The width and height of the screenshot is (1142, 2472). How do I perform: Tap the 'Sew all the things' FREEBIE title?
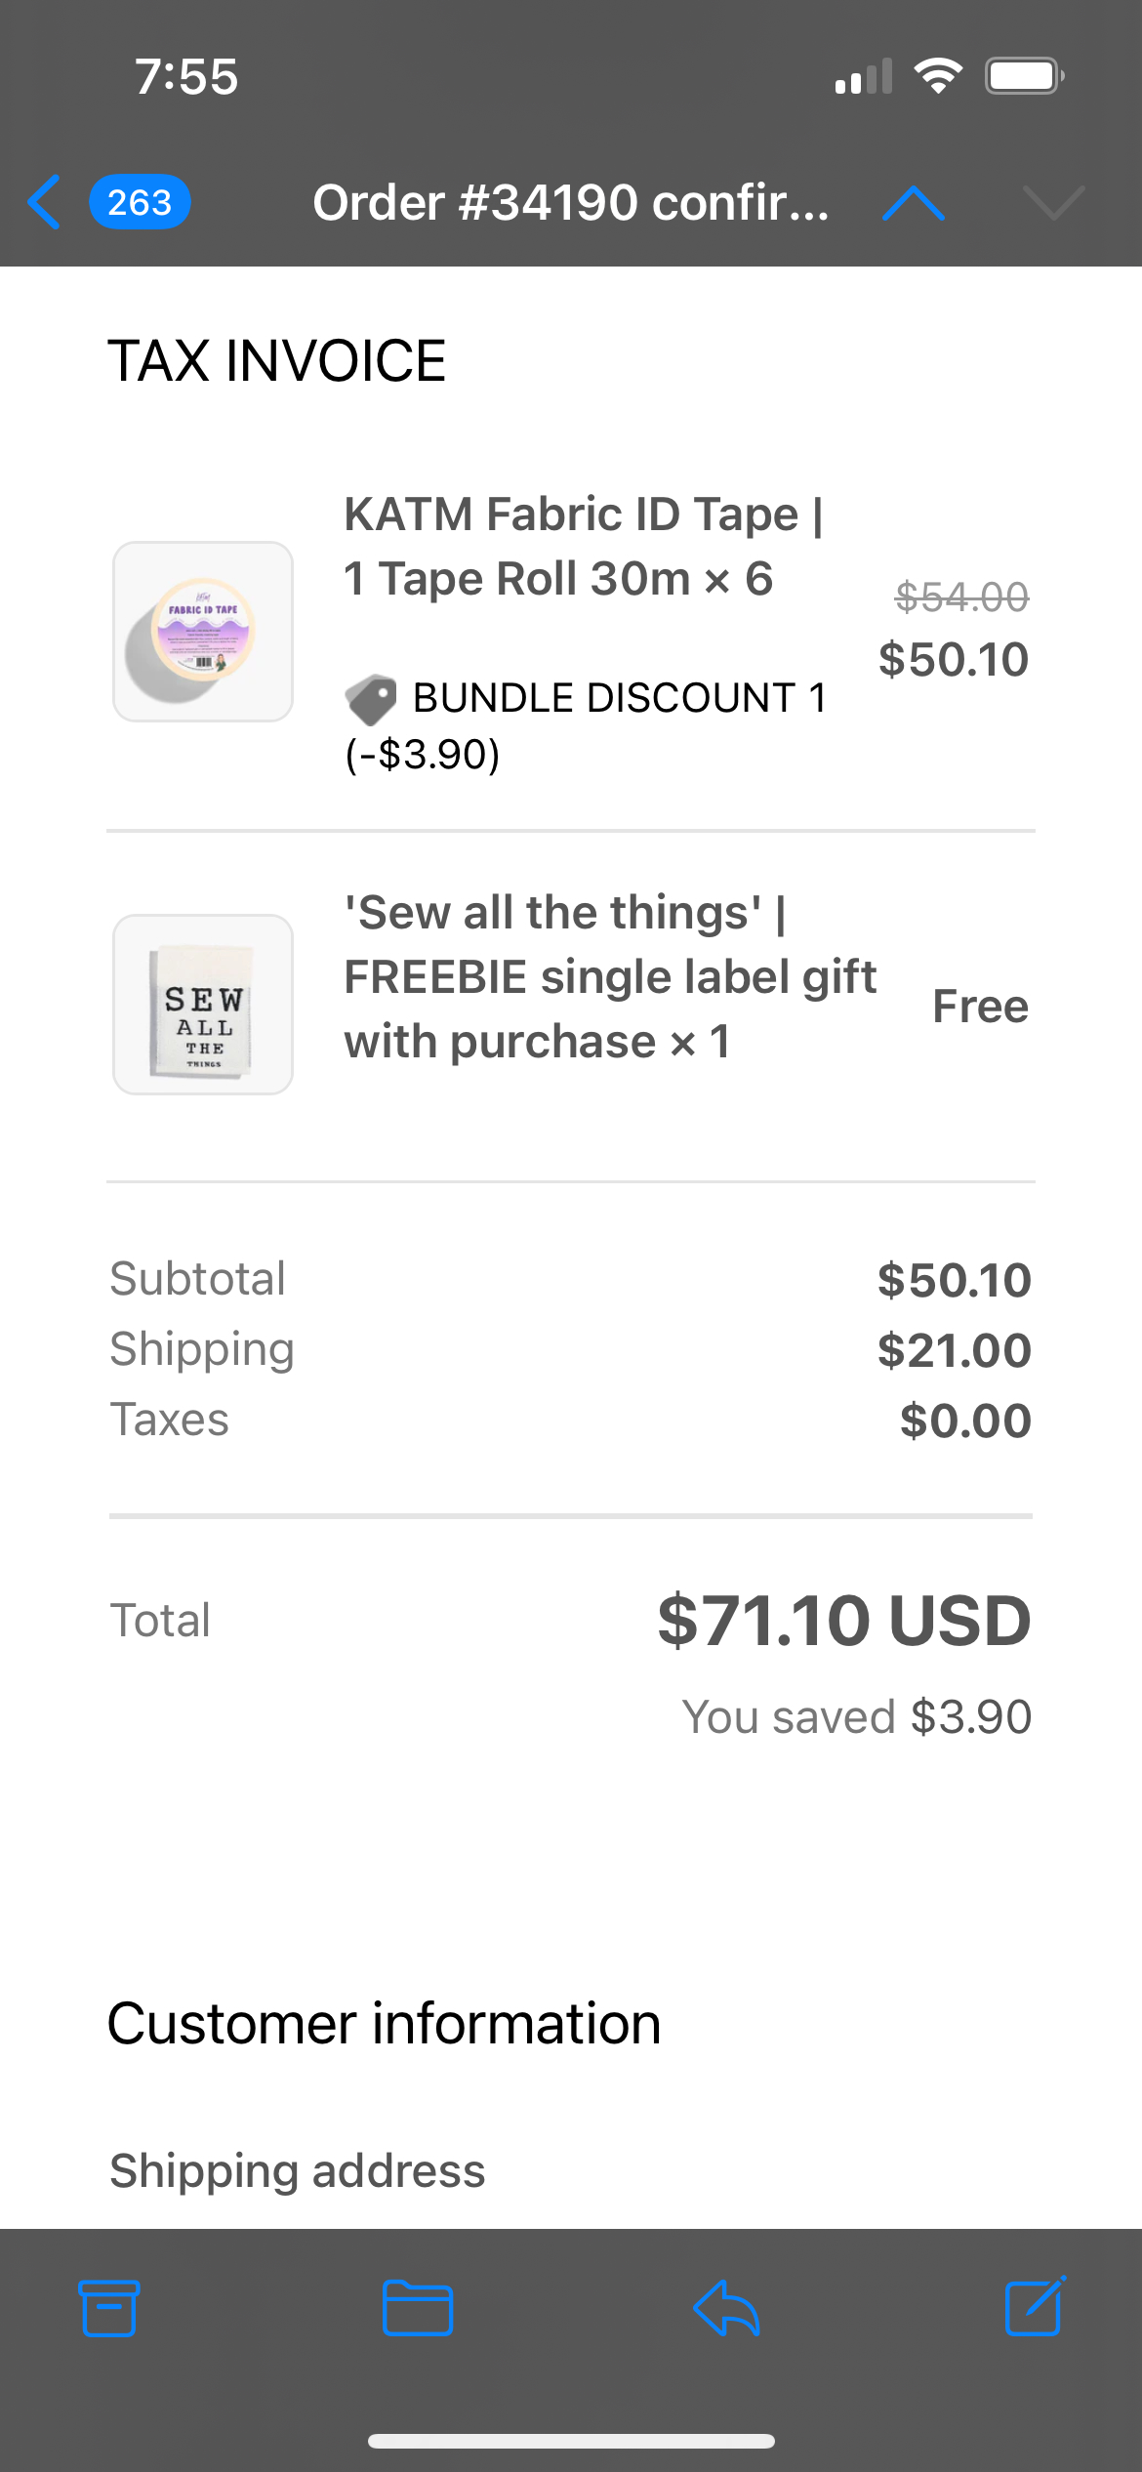609,977
